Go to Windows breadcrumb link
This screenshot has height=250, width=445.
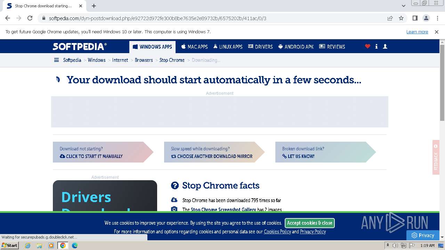point(97,60)
